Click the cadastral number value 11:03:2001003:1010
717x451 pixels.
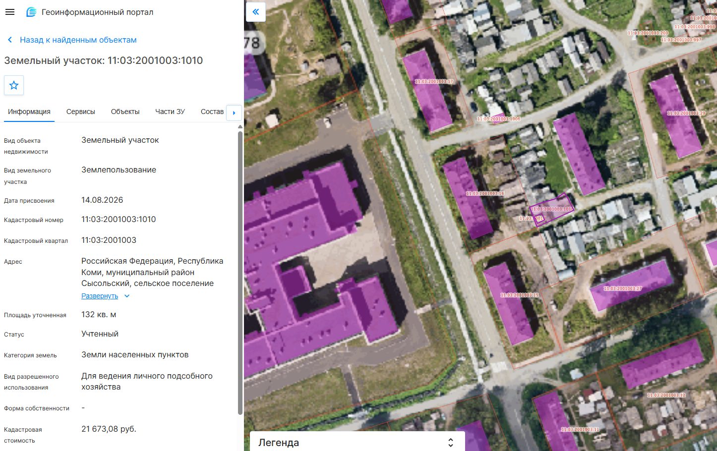coord(119,219)
